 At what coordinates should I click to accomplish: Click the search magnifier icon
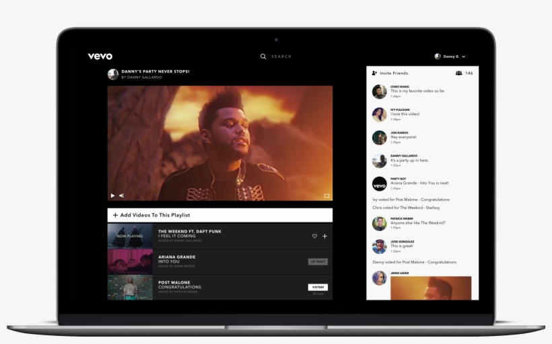pyautogui.click(x=263, y=56)
